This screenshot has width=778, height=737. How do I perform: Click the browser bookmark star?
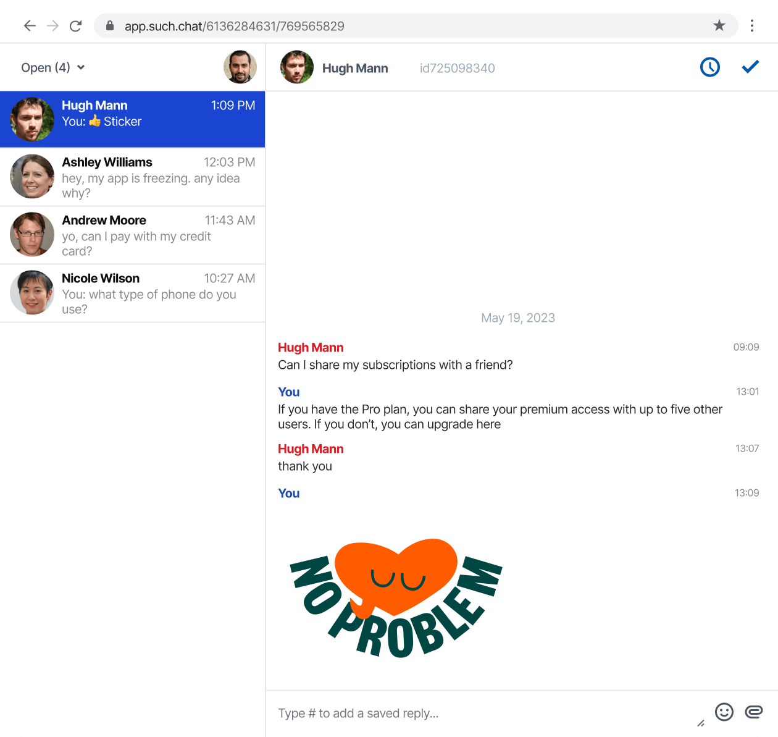click(719, 25)
